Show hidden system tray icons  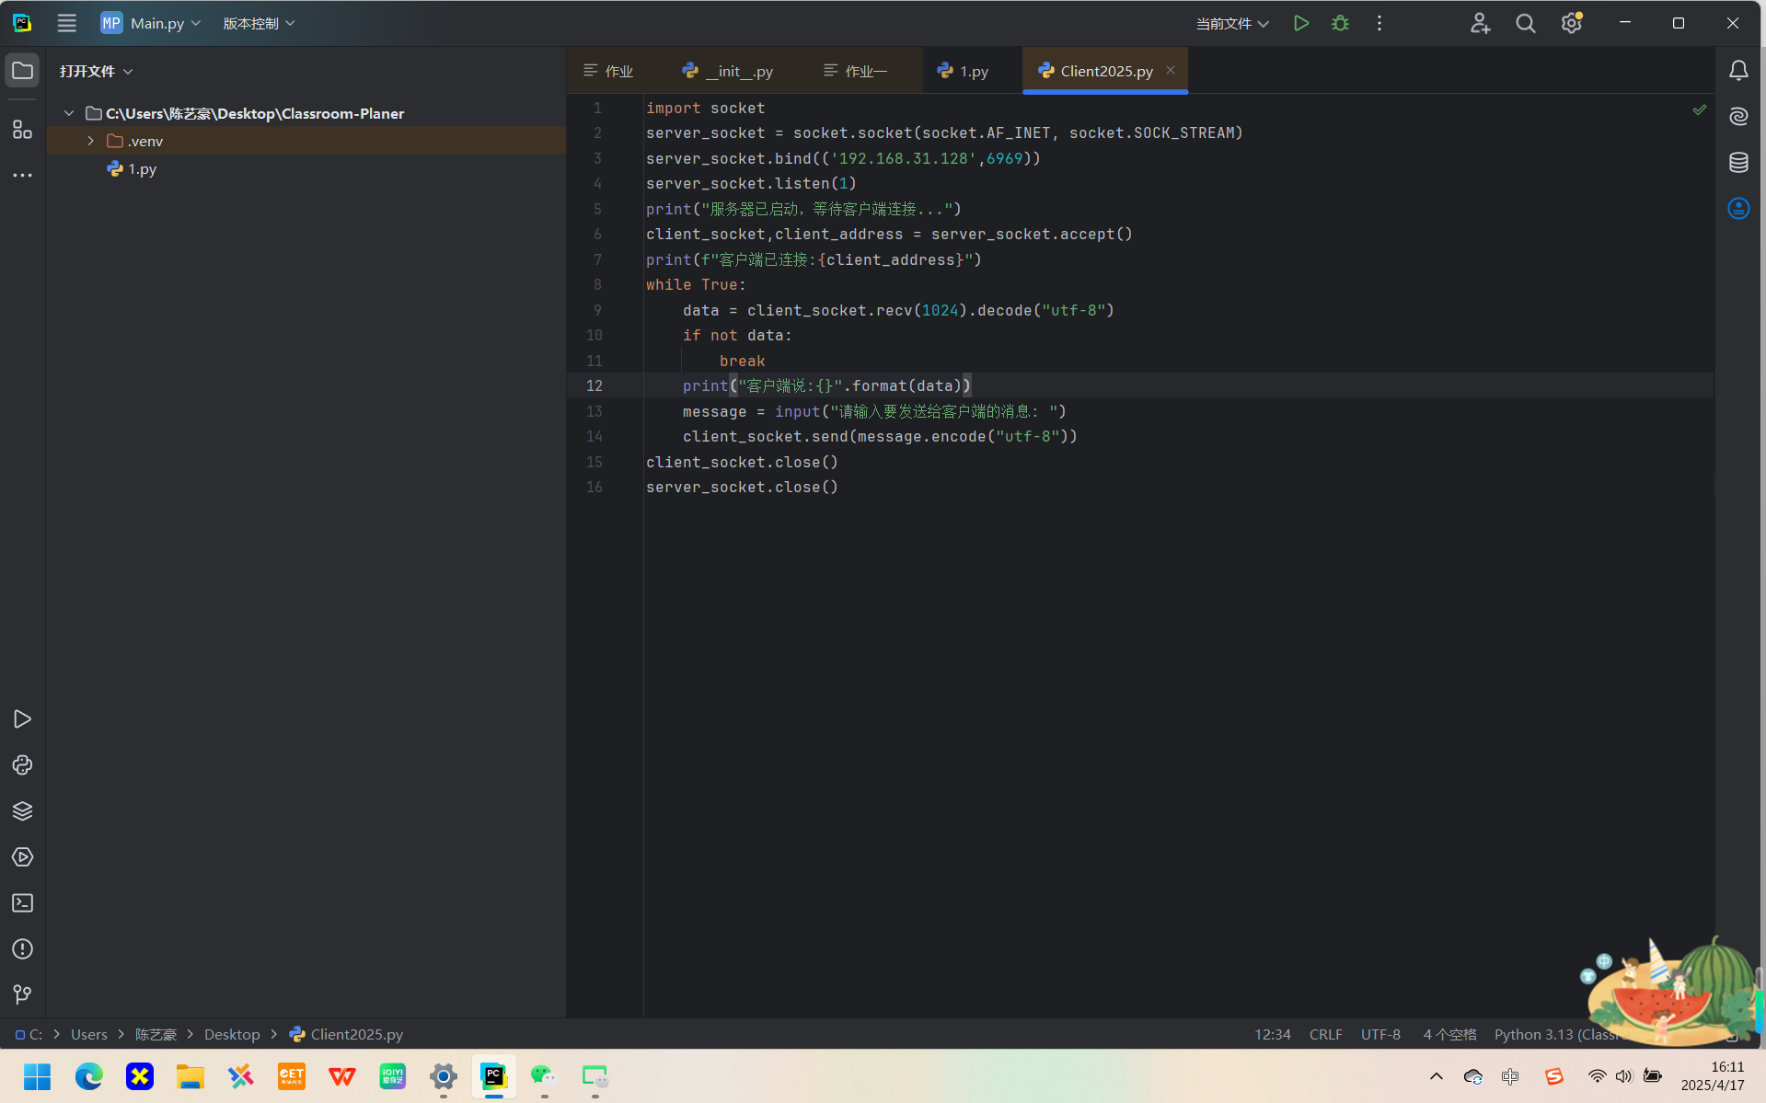click(1436, 1076)
